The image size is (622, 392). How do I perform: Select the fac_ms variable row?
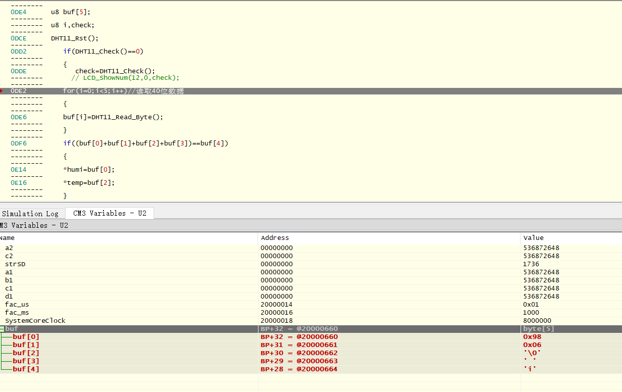click(311, 313)
